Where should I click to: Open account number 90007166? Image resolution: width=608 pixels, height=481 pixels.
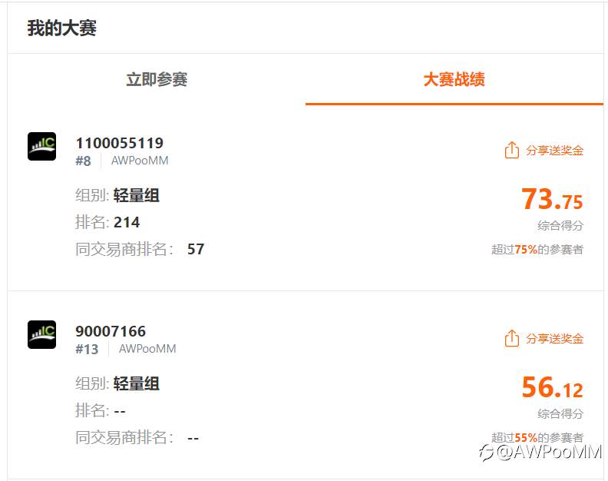coord(111,331)
